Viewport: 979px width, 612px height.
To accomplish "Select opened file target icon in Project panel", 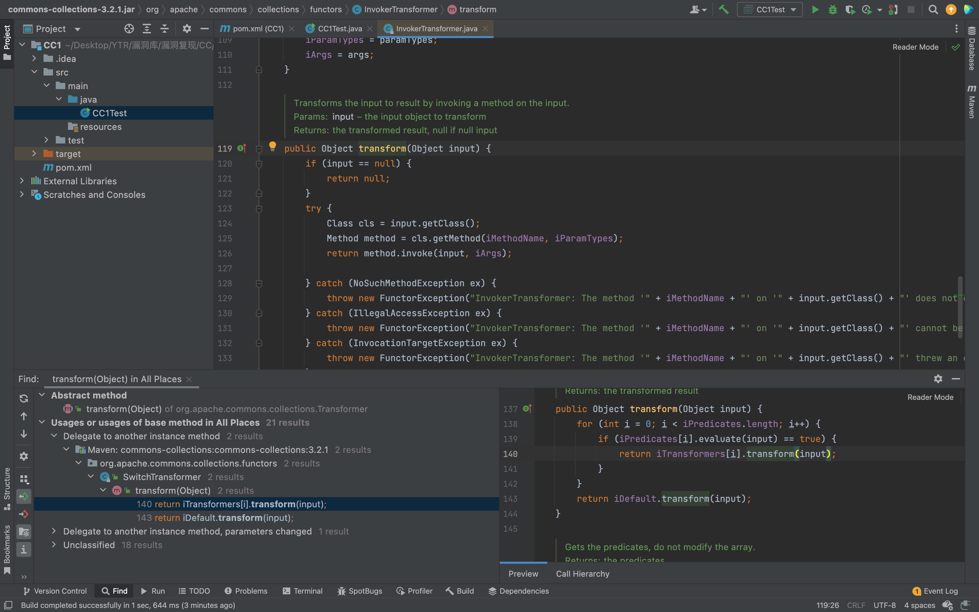I will click(x=129, y=29).
